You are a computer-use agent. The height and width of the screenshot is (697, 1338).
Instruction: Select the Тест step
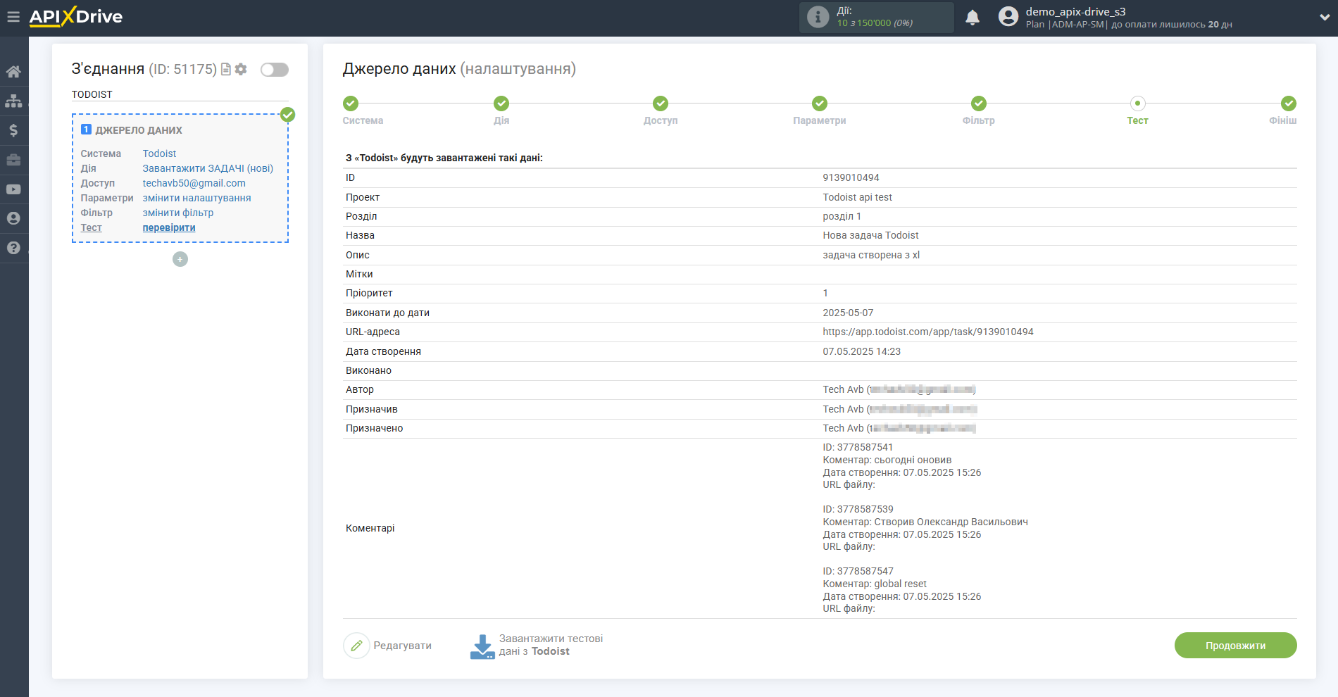(1137, 111)
